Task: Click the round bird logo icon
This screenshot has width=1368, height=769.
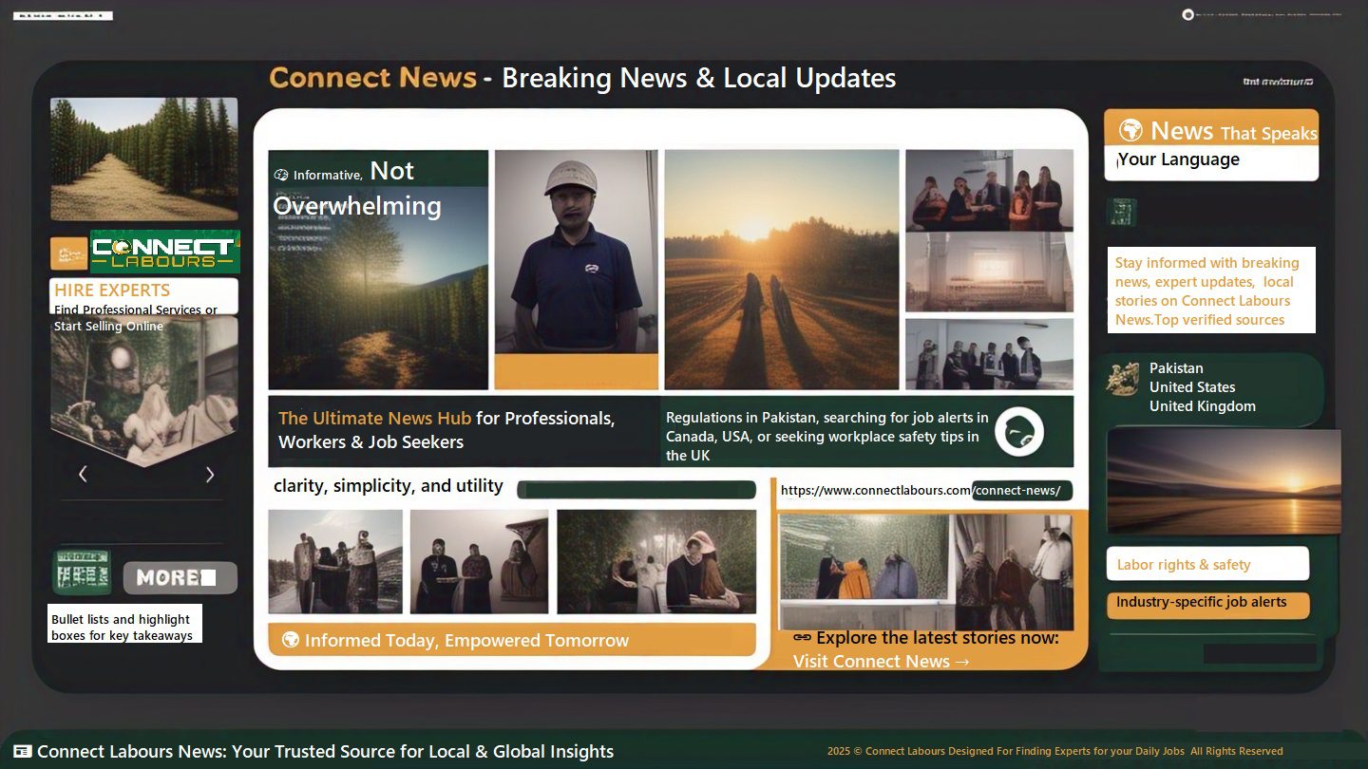Action: point(1018,432)
